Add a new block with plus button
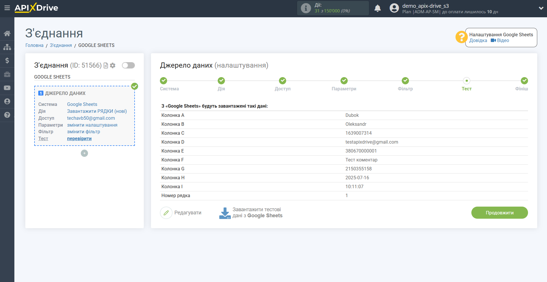 (x=84, y=153)
